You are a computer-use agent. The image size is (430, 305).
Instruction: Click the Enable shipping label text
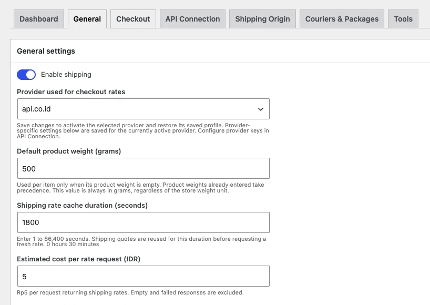point(66,75)
